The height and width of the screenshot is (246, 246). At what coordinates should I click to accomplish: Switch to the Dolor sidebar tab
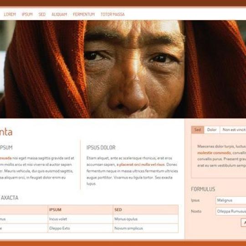coord(212,130)
